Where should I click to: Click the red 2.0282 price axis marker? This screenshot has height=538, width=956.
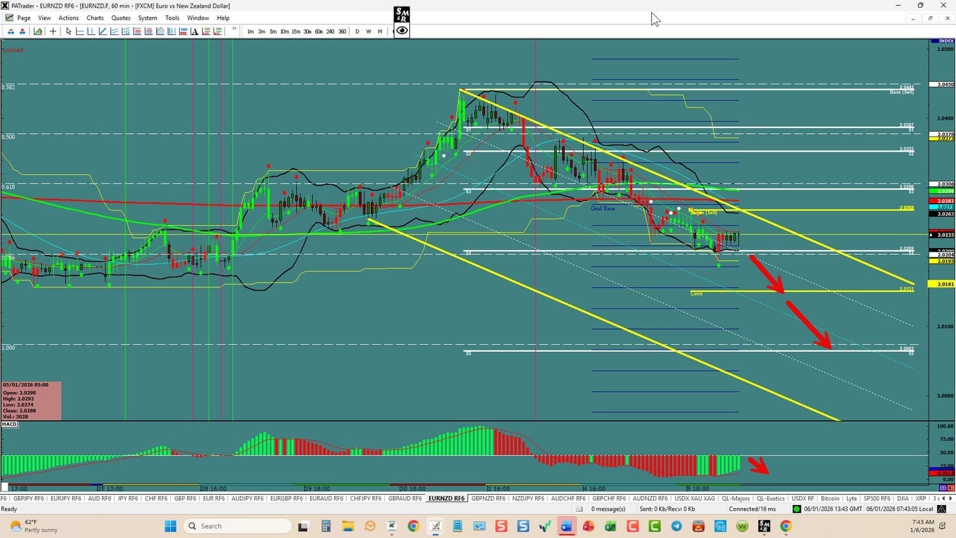(x=942, y=201)
